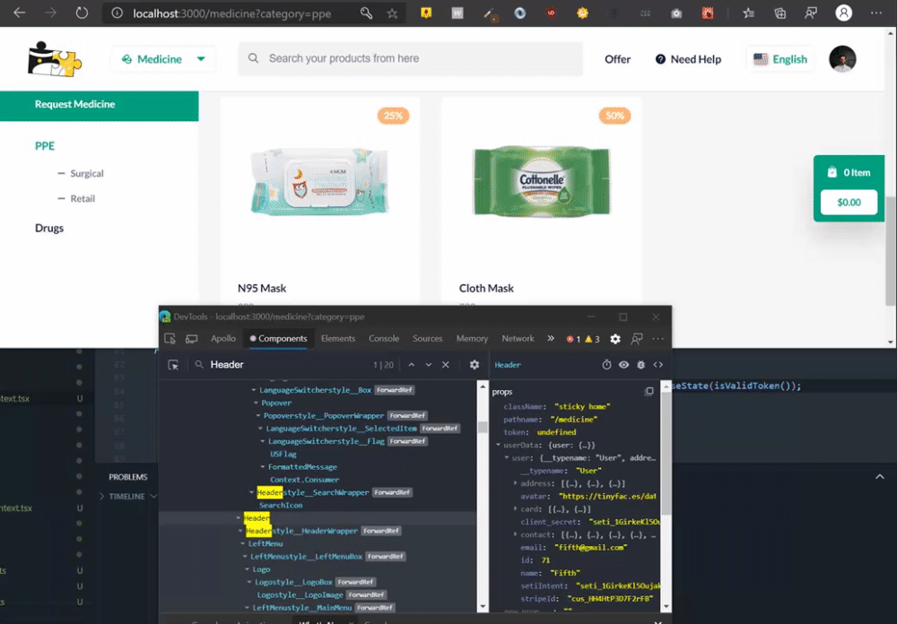Go to previous search result arrow

412,365
